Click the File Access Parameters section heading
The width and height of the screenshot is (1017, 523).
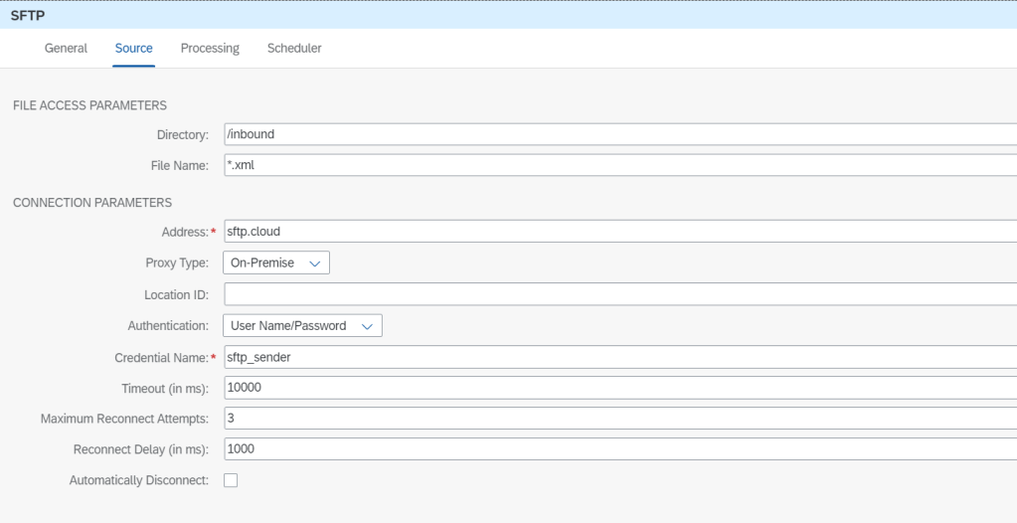click(89, 105)
